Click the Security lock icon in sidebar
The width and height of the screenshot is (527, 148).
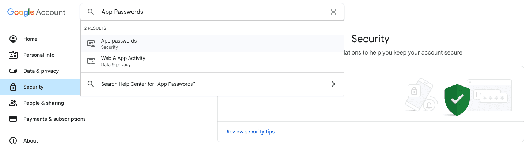tap(13, 87)
